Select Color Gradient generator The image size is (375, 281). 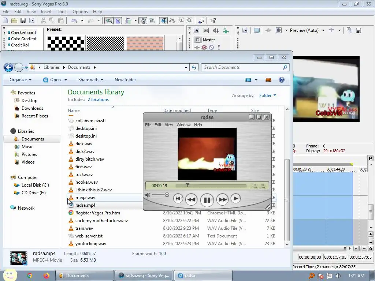[24, 39]
